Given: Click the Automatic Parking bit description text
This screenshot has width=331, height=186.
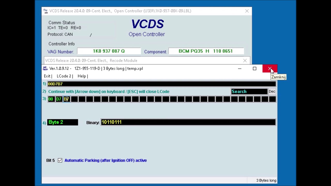Looking at the screenshot, I should [106, 160].
